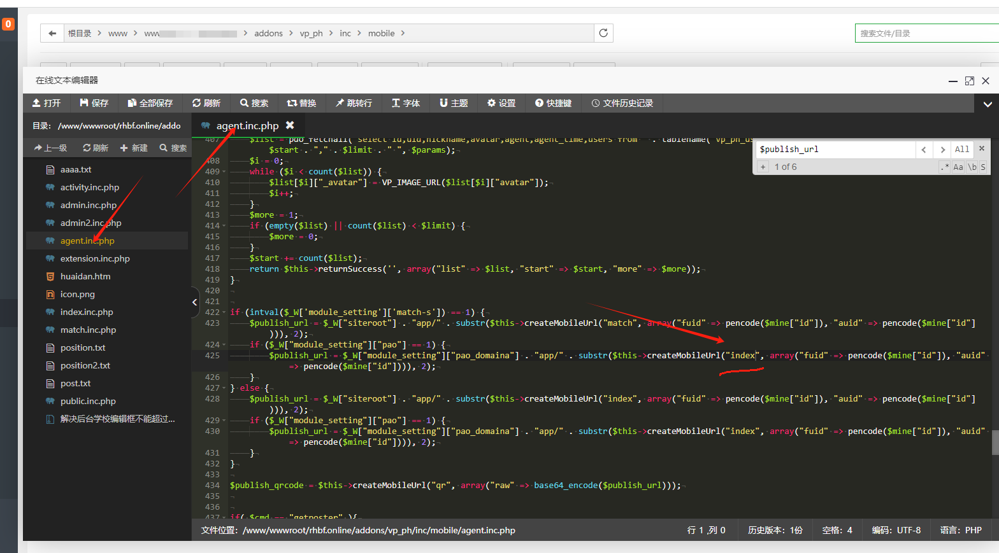The image size is (999, 553).
Task: Open the 字体 font settings
Action: 406,103
